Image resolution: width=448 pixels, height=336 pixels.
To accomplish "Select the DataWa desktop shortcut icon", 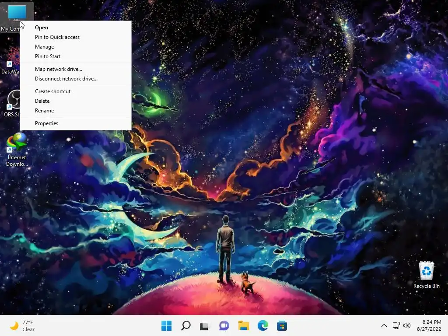I will (10, 60).
